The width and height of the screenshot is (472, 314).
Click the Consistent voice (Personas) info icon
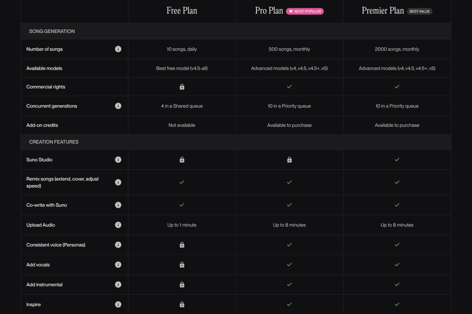pos(118,245)
